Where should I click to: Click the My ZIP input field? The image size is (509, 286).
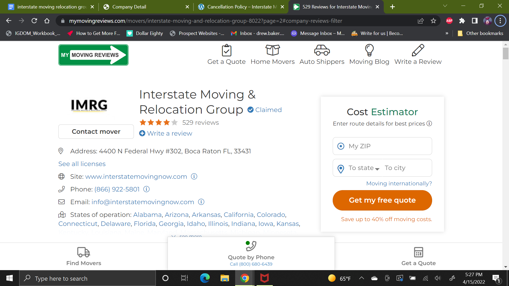coord(382,146)
